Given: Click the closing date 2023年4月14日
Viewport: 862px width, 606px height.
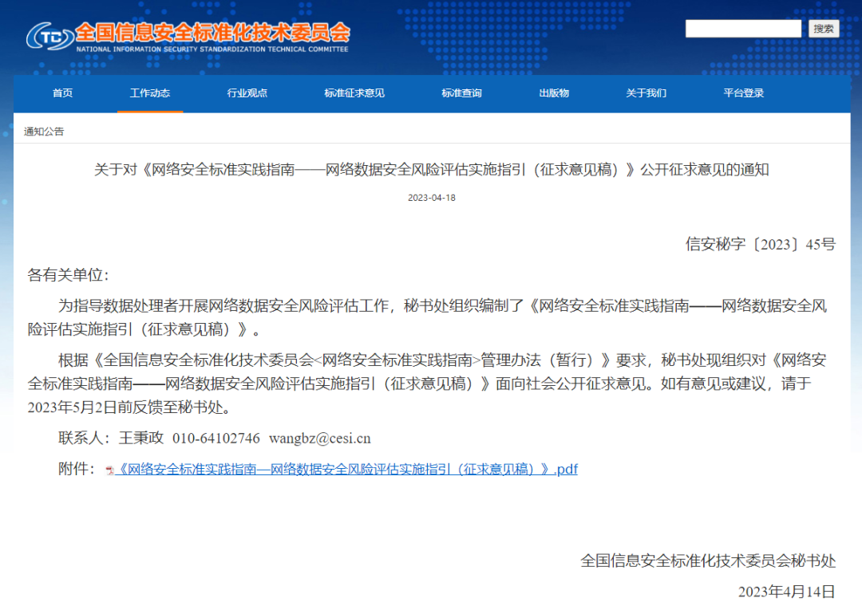Looking at the screenshot, I should tap(787, 592).
